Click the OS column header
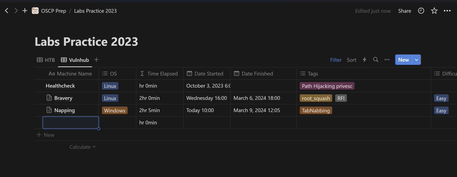This screenshot has height=177, width=457. (117, 73)
